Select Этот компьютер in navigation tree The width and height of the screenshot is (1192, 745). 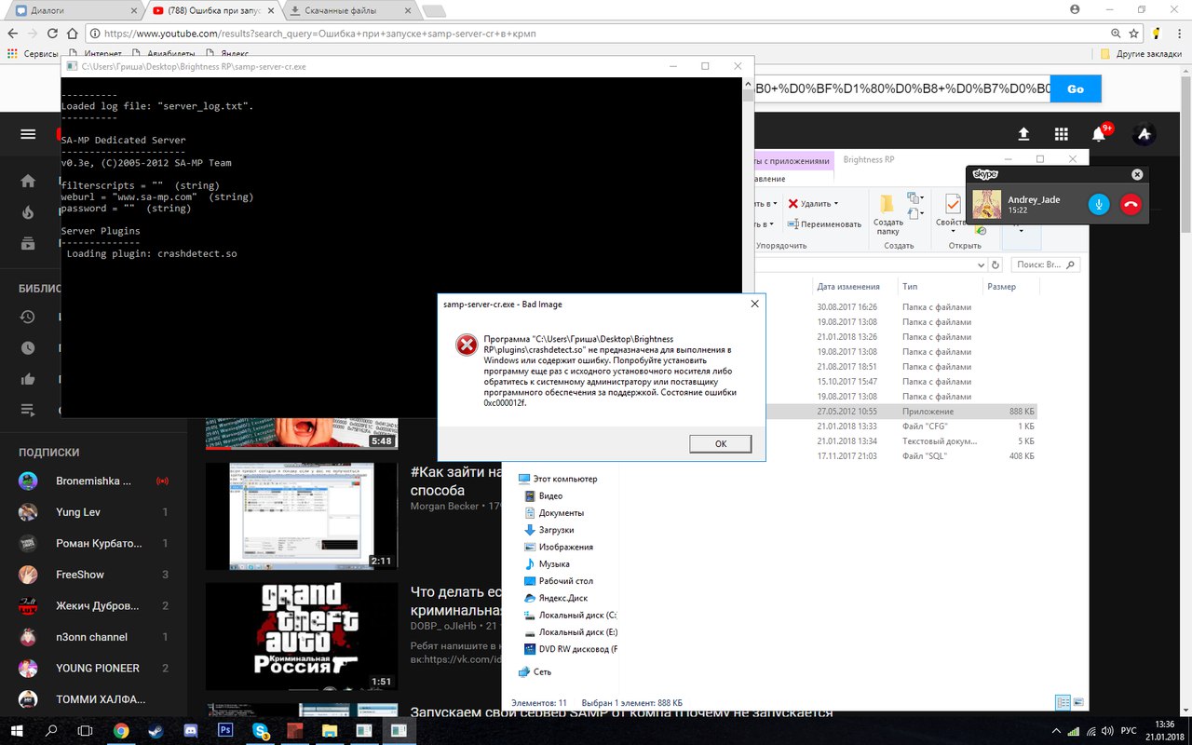[x=559, y=479]
